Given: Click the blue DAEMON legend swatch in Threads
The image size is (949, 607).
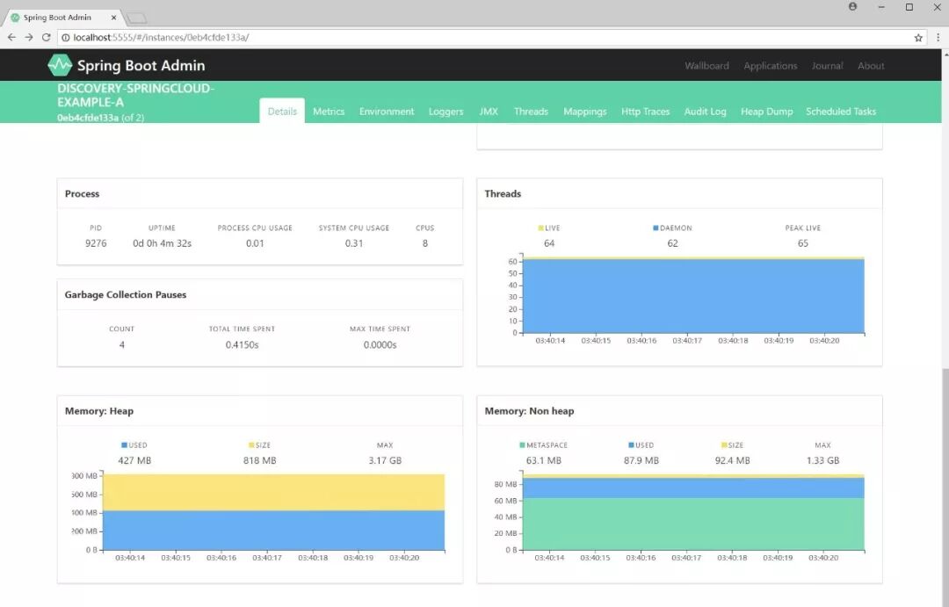Looking at the screenshot, I should click(656, 228).
